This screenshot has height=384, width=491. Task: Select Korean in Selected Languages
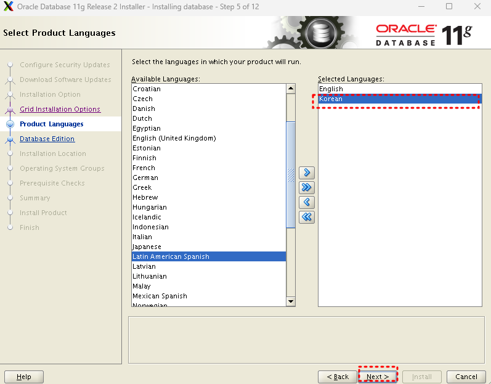tap(400, 99)
